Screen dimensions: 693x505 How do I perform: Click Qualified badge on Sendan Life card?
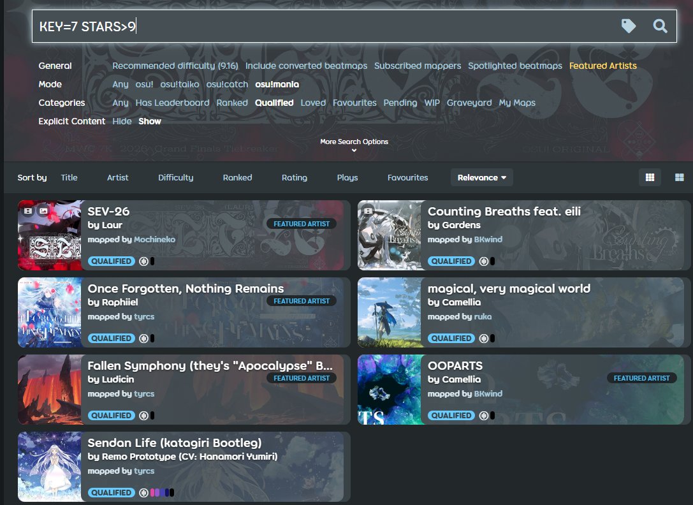112,493
